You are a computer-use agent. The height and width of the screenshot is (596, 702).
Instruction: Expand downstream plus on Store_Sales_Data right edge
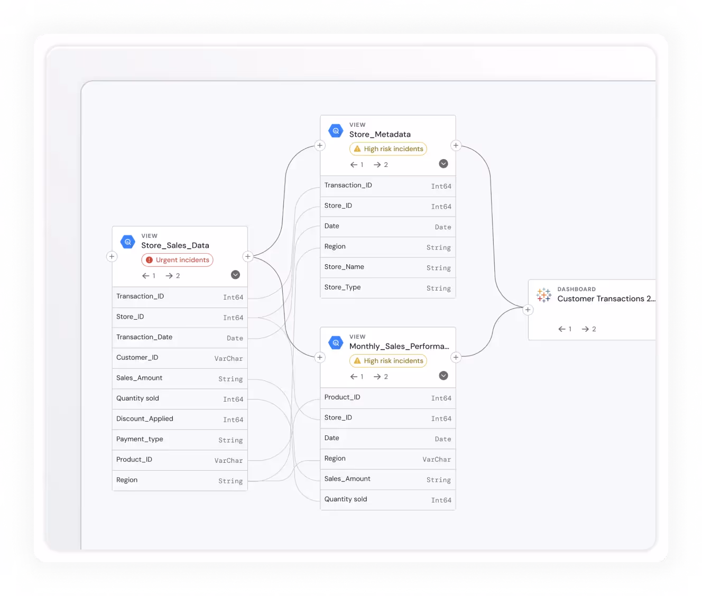point(247,257)
